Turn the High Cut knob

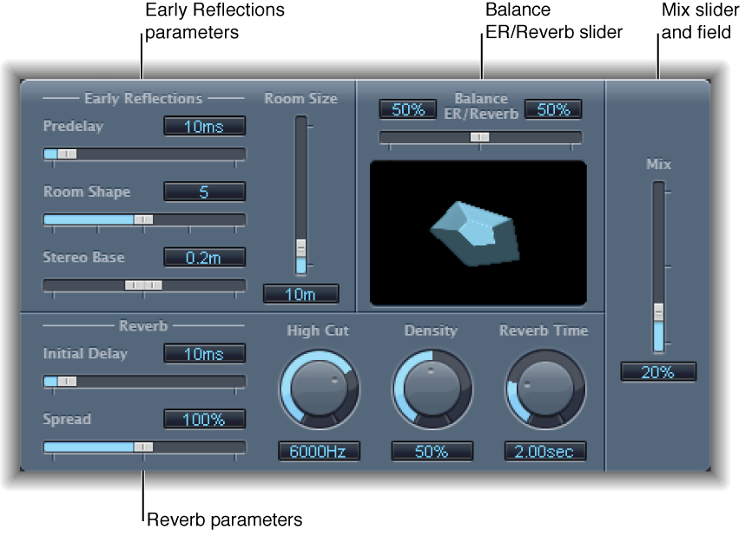[x=319, y=389]
